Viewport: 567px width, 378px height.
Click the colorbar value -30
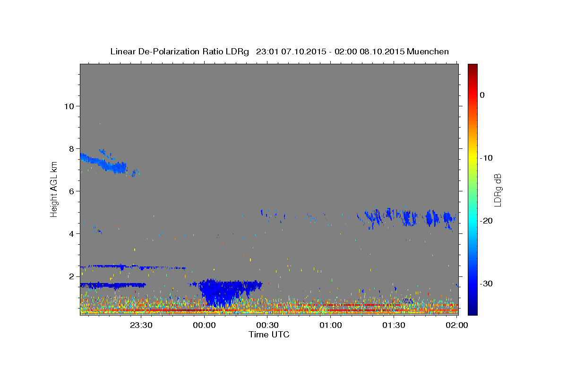487,283
